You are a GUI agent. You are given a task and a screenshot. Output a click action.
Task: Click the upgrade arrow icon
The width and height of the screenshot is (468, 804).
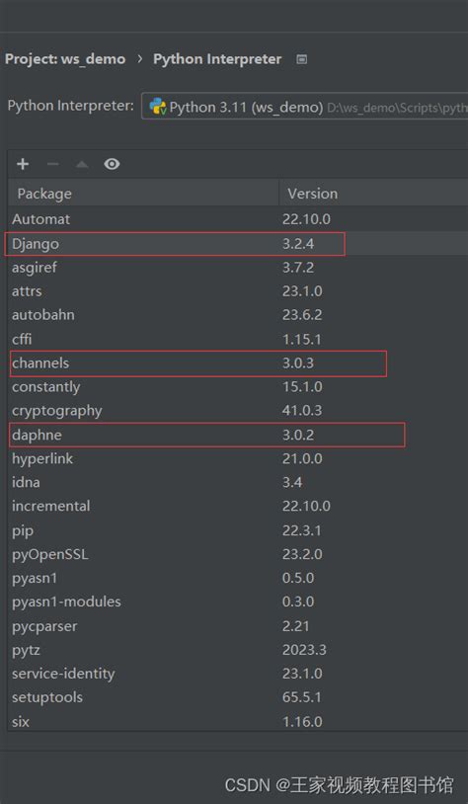[x=82, y=165]
